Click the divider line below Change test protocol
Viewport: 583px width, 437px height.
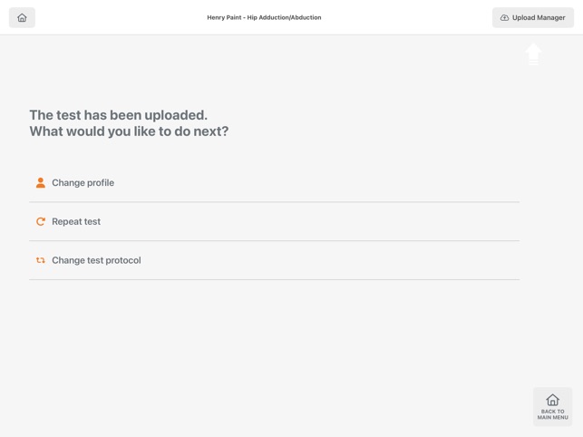274,280
